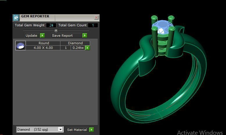
Task: Click the Diamond material cell
Action: (75, 43)
